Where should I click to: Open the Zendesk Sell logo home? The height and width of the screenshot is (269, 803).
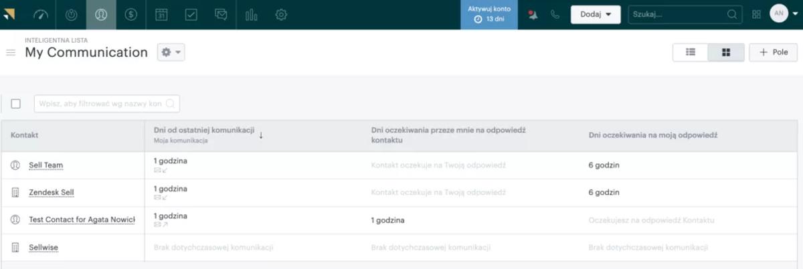point(9,14)
